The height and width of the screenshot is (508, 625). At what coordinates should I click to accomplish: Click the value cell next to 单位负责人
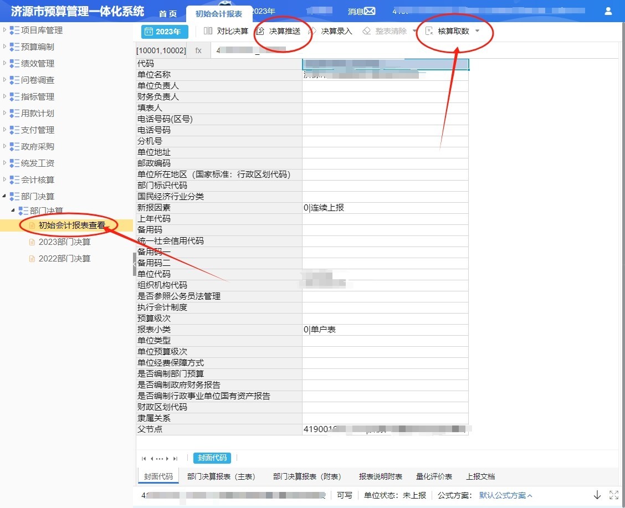385,86
